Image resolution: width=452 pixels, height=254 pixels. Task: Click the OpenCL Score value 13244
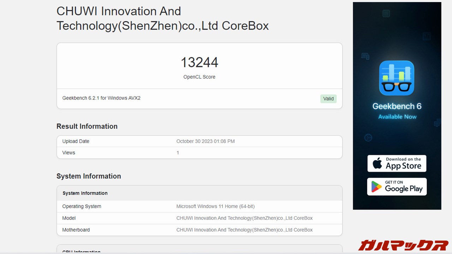pyautogui.click(x=199, y=62)
